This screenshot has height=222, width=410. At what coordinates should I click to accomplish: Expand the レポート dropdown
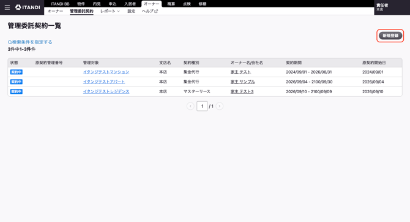click(x=110, y=11)
